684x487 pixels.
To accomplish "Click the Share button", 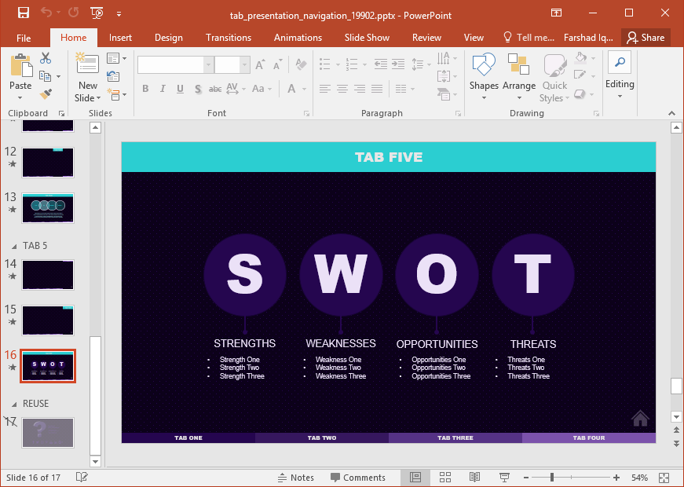I will tap(646, 38).
